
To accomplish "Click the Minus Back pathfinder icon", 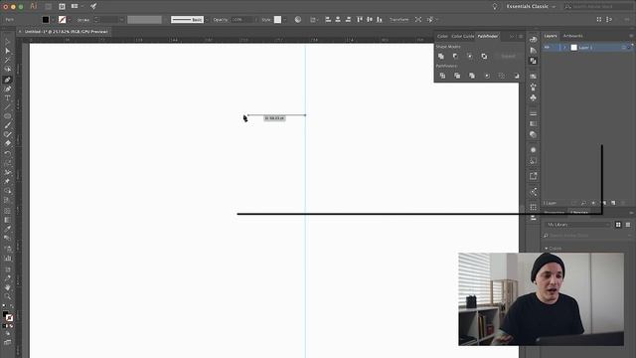I will point(516,76).
